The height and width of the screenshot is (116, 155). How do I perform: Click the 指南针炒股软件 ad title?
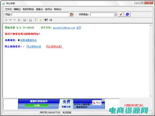click(x=39, y=101)
